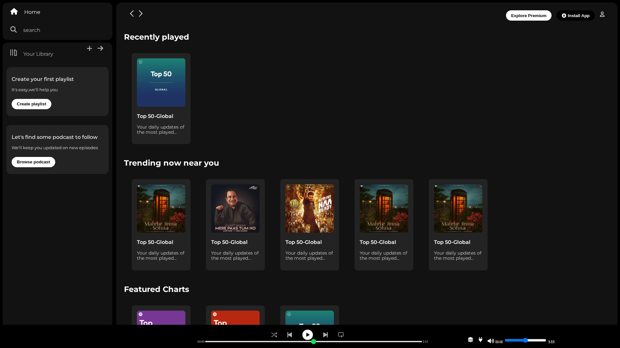Image resolution: width=620 pixels, height=348 pixels.
Task: Click Top 50-Global title under Naa Ready
Action: 304,242
